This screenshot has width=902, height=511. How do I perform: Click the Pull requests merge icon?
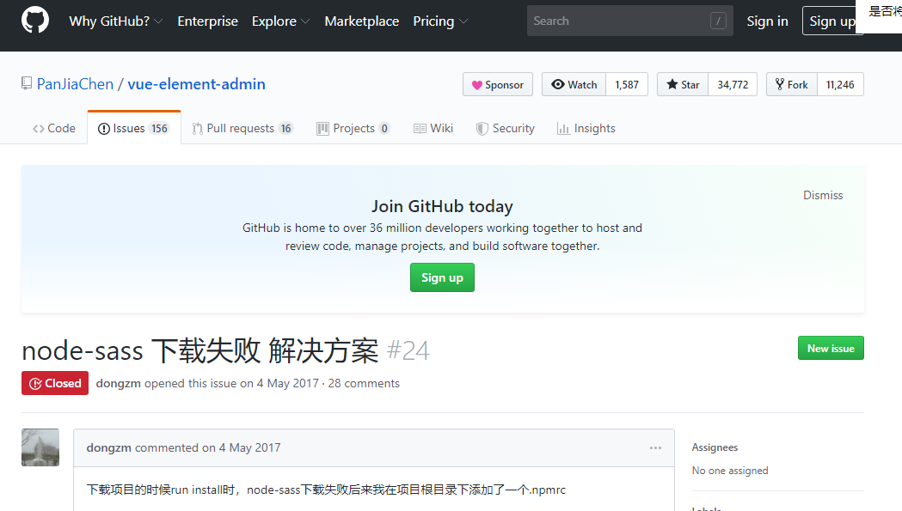click(197, 129)
